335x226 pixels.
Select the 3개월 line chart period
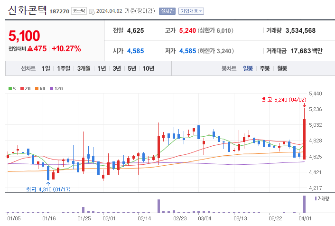(x=84, y=69)
